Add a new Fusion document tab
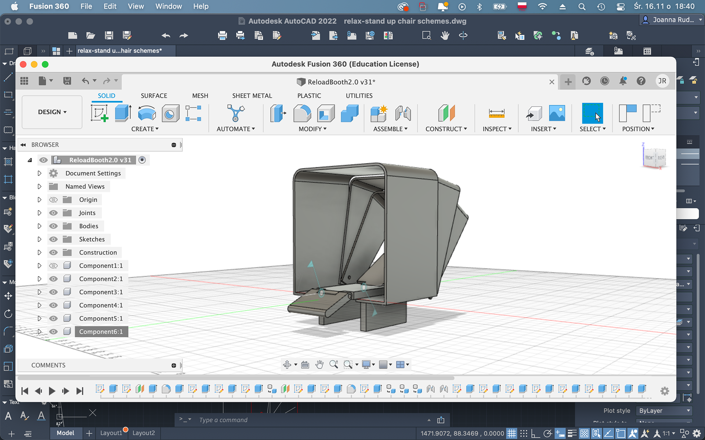This screenshot has width=705, height=440. (568, 82)
